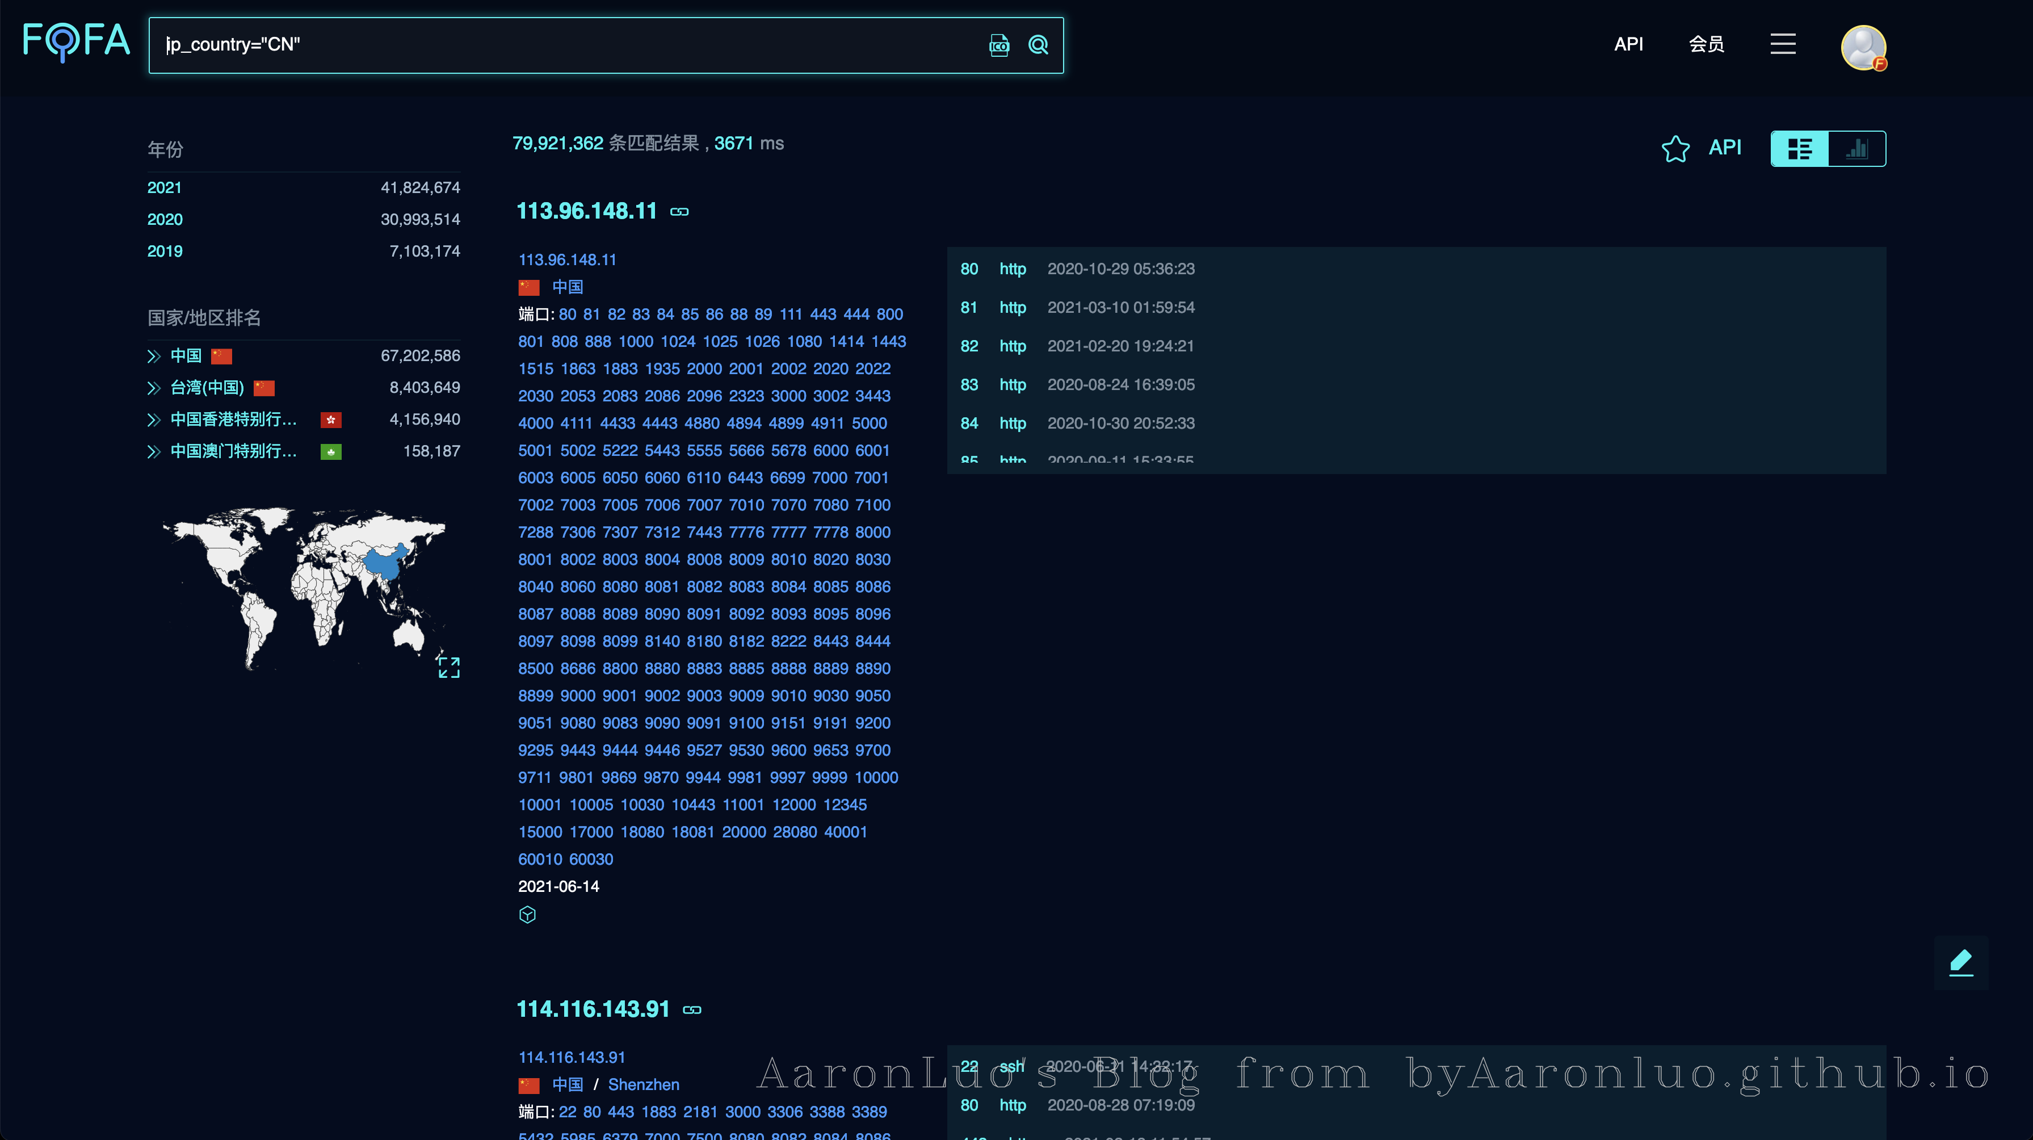Expand the world map to fullscreen
This screenshot has height=1140, width=2033.
[x=449, y=667]
